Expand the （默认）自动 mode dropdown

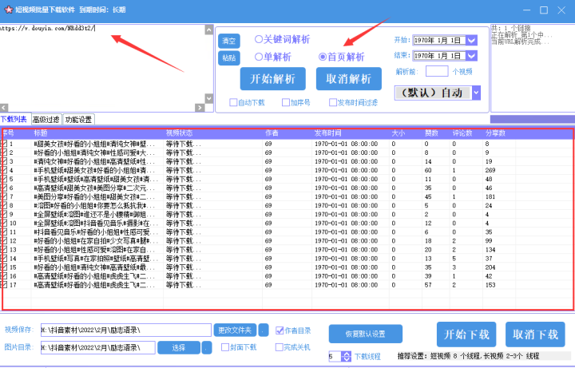[x=476, y=93]
